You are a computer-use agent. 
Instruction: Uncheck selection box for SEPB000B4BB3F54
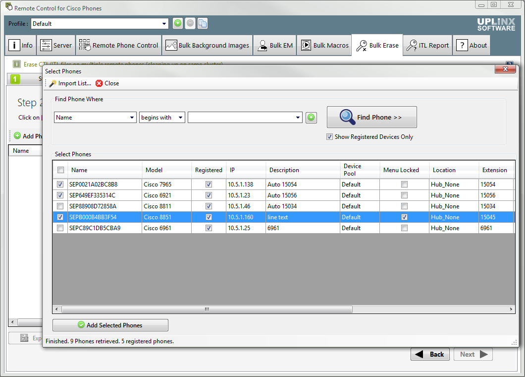tap(60, 217)
